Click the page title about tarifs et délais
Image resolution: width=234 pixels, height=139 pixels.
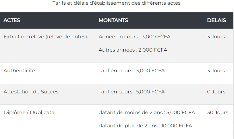click(117, 3)
